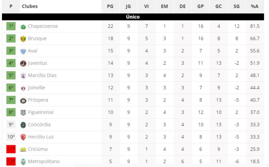This screenshot has height=167, width=269.
Task: Select the GP column header
Action: coord(200,6)
